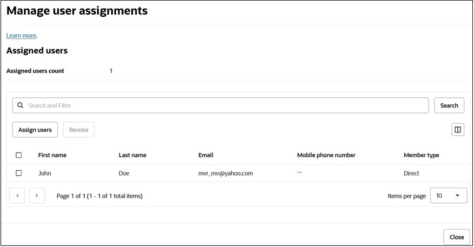Toggle the select-all header checkbox
The image size is (474, 247).
coord(19,155)
